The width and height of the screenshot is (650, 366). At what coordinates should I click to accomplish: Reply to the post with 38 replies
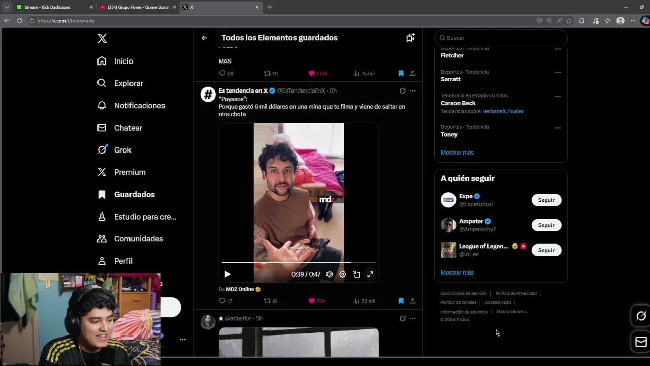click(226, 73)
